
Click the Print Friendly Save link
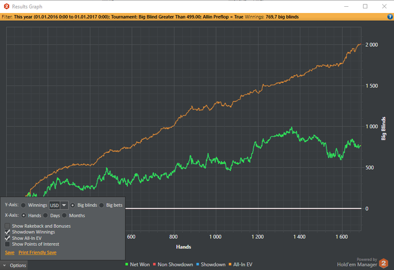(38, 253)
